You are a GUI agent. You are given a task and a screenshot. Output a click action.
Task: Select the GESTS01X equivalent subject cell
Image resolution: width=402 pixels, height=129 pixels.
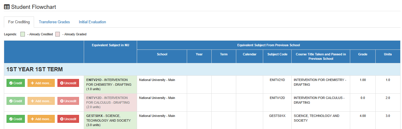[110, 120]
